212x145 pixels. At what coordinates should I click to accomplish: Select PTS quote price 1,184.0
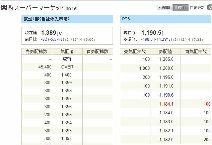(x=166, y=113)
